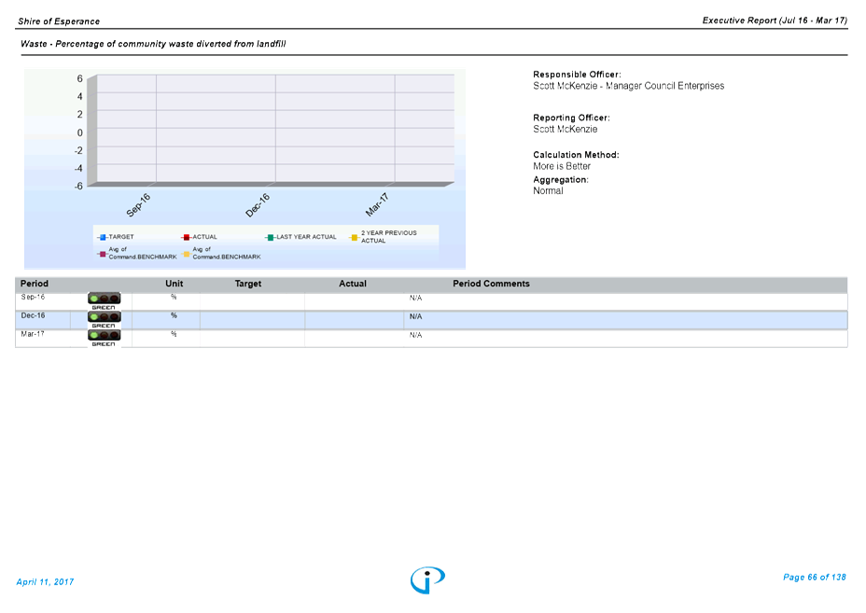The height and width of the screenshot is (613, 866).
Task: Click the Sep-16 green traffic light icon
Action: pos(104,299)
